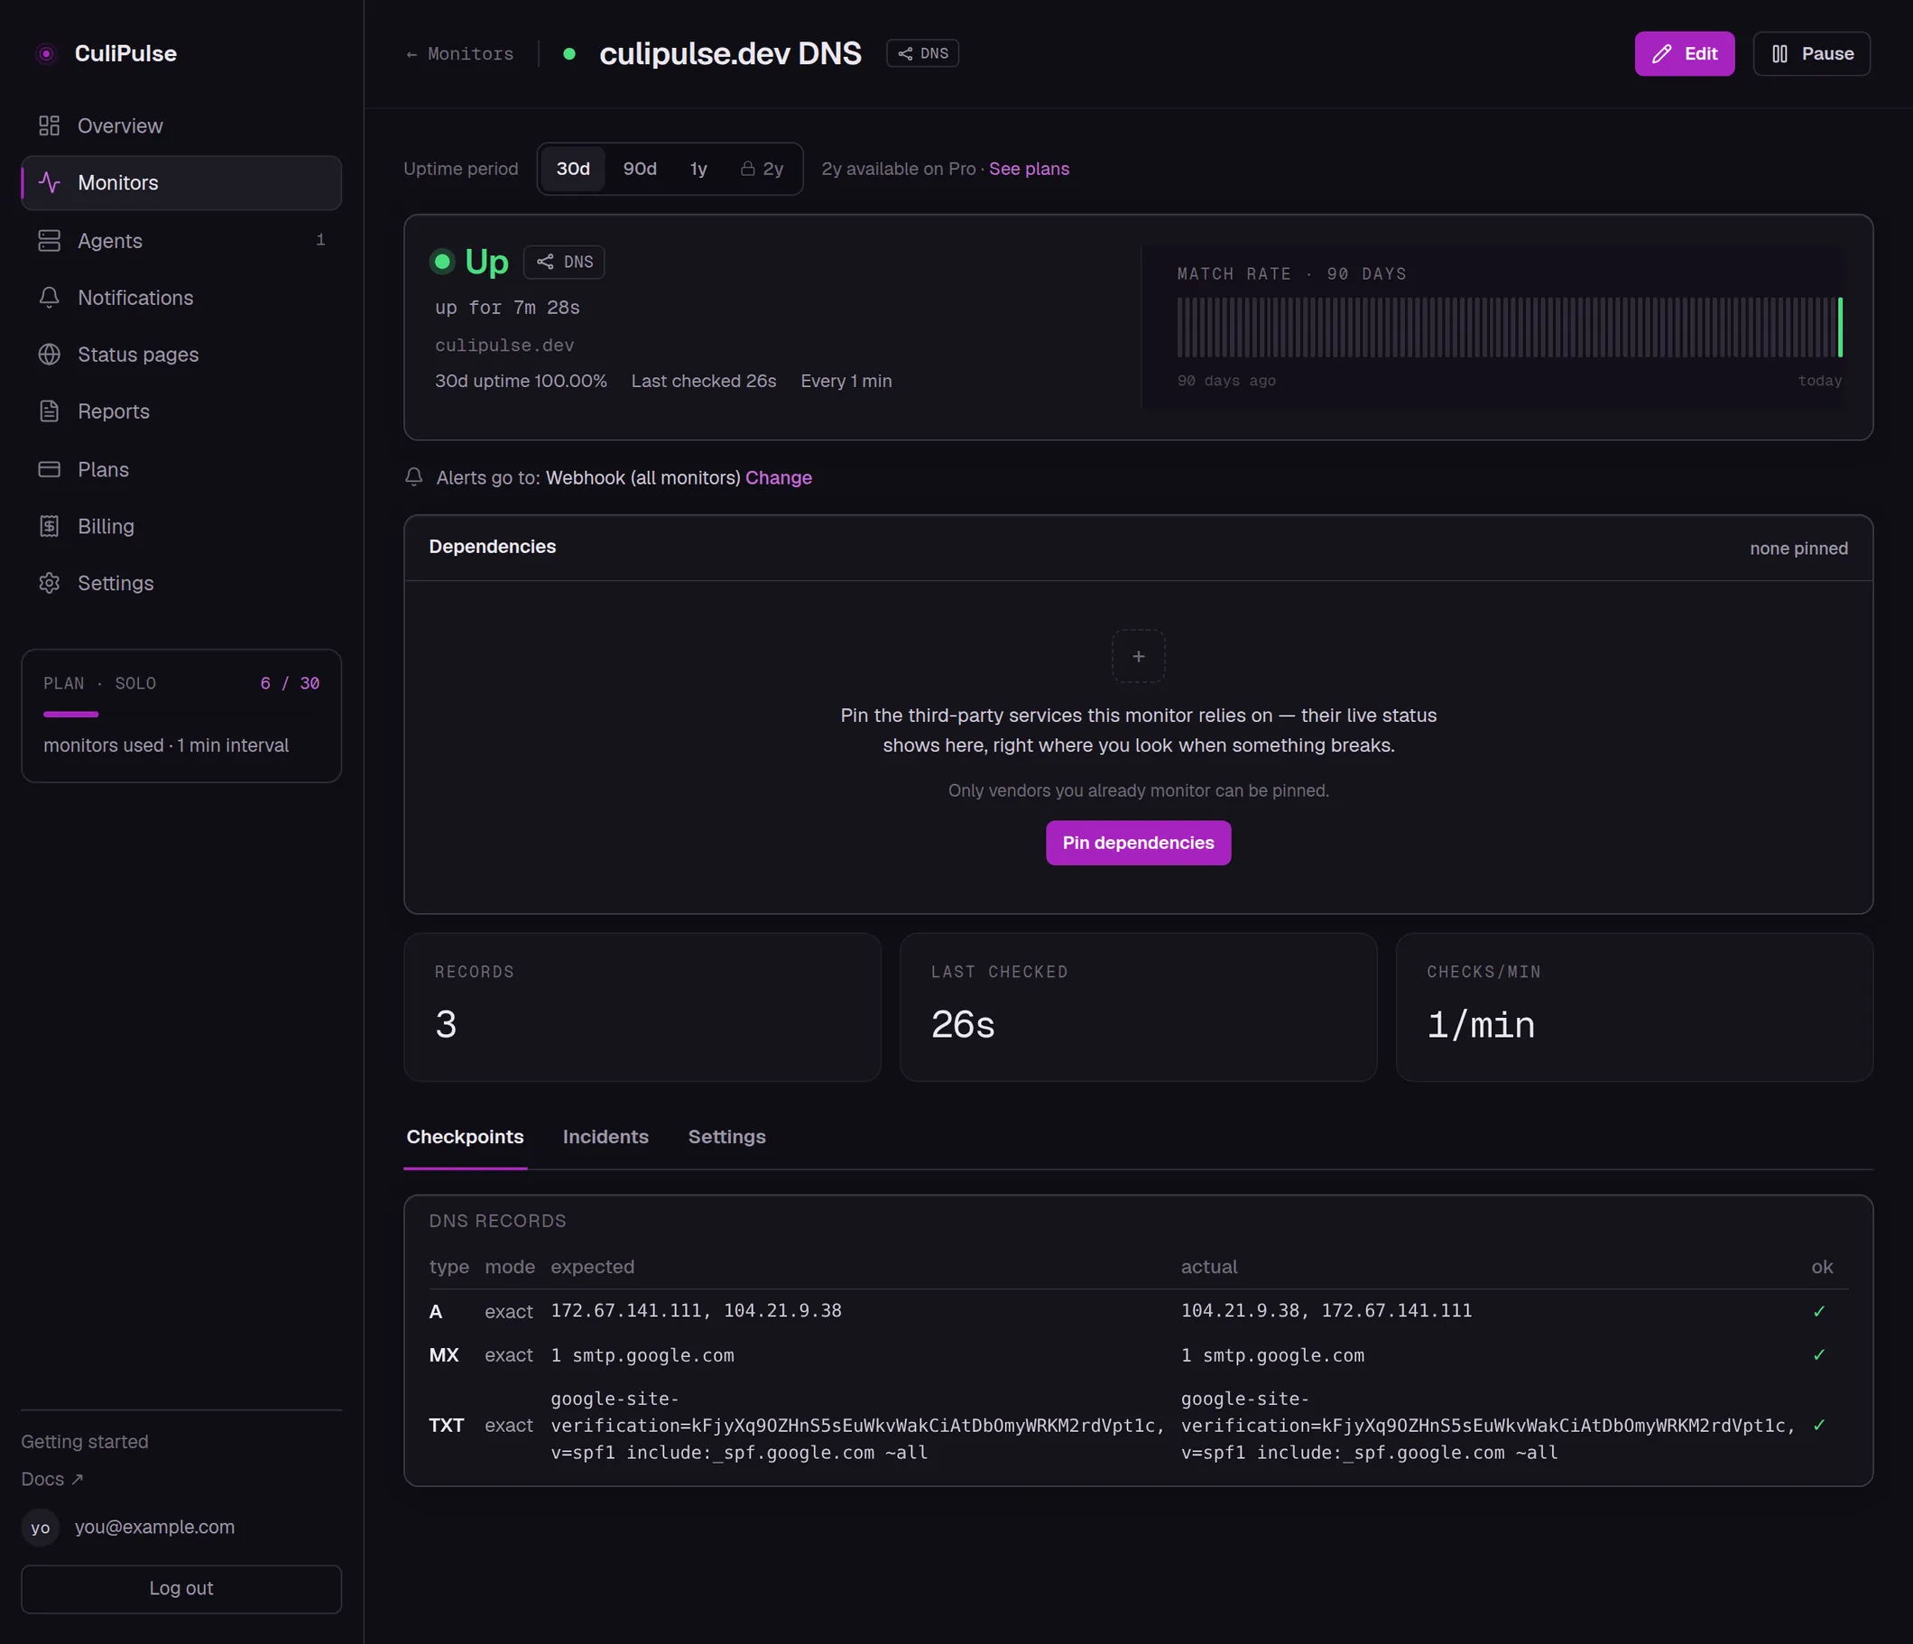Select the 90d uptime period
This screenshot has height=1644, width=1913.
tap(640, 169)
